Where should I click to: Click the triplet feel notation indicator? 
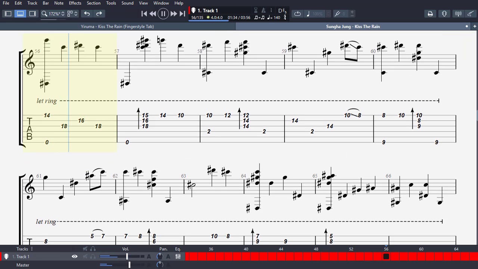pos(260,17)
